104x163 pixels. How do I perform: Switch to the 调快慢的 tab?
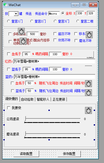[x=12, y=99]
